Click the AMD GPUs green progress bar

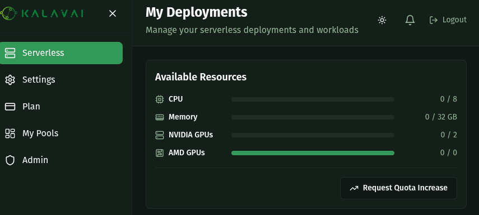click(313, 153)
